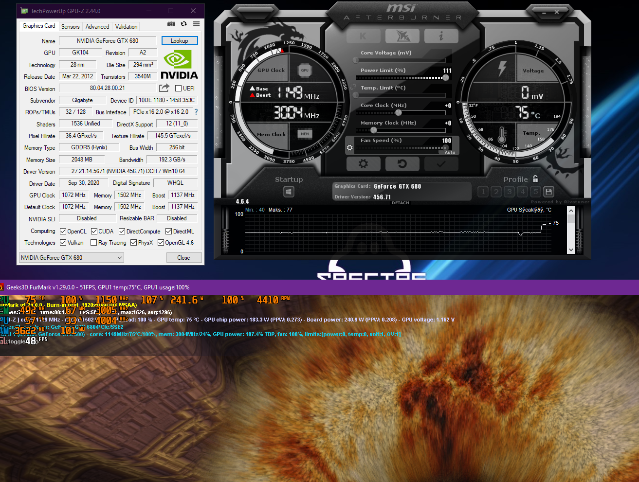Open Afterburner Kombustor K button
This screenshot has height=482, width=639.
(363, 36)
